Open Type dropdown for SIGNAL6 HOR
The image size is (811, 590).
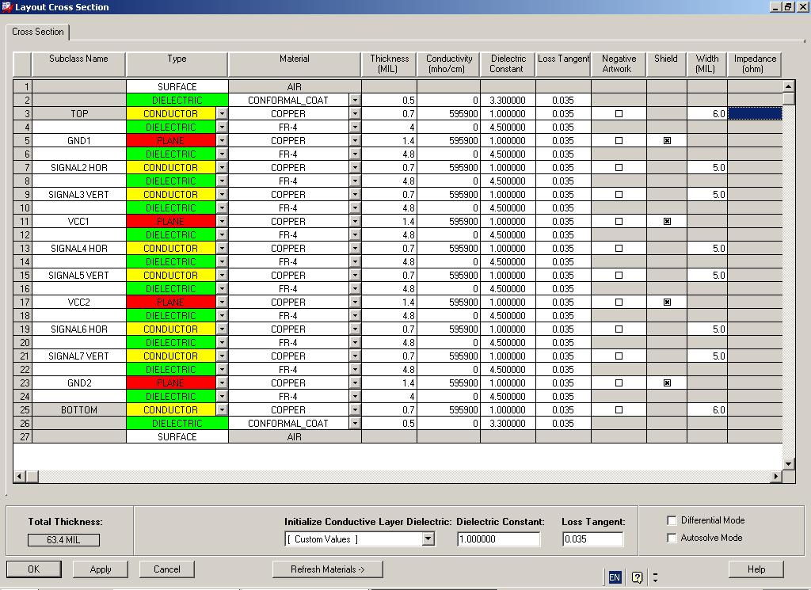pos(222,329)
